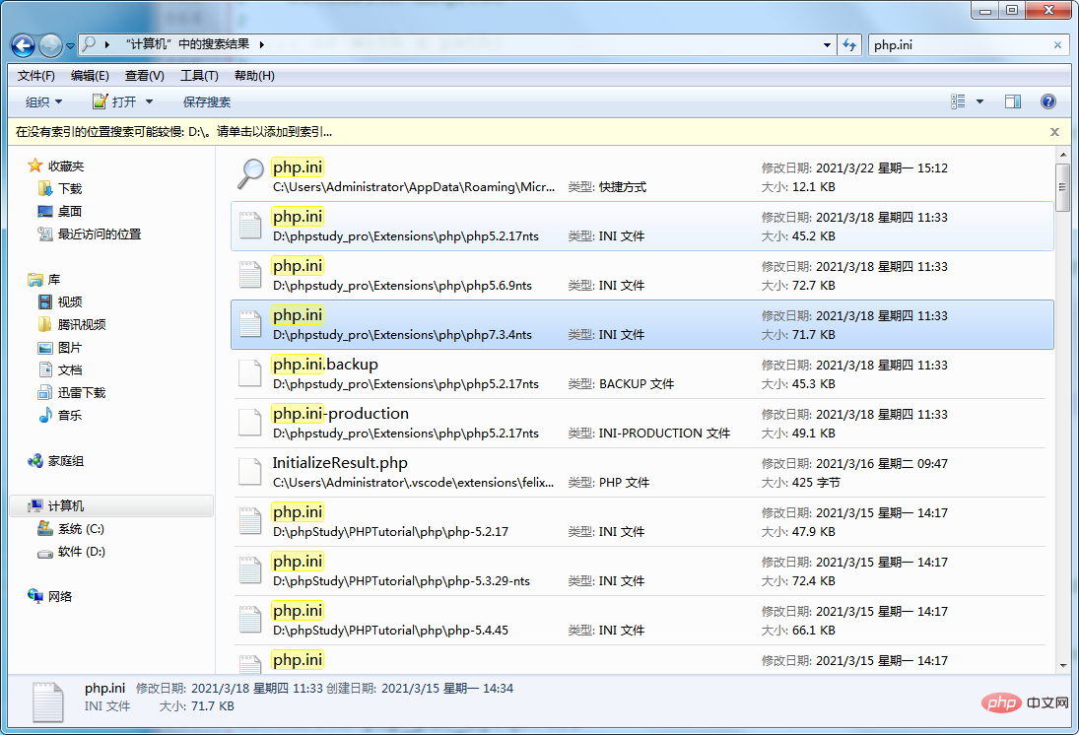Open the 音乐 library
1079x735 pixels.
(x=60, y=416)
